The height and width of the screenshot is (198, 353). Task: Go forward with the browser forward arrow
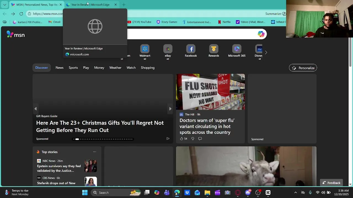13,14
